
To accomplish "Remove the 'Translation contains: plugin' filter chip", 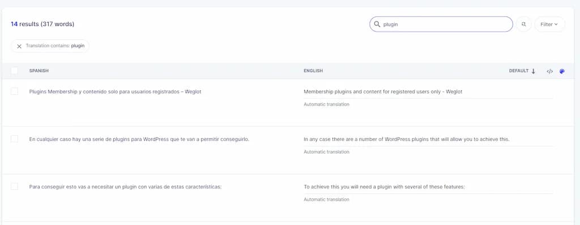I will 19,46.
